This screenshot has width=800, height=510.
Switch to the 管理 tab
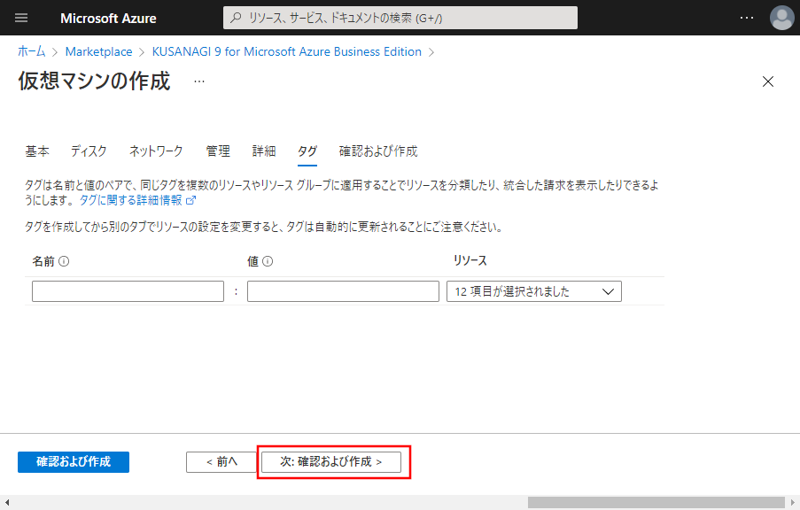click(218, 151)
